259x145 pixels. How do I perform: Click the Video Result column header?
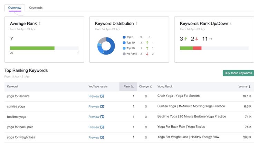click(x=165, y=86)
